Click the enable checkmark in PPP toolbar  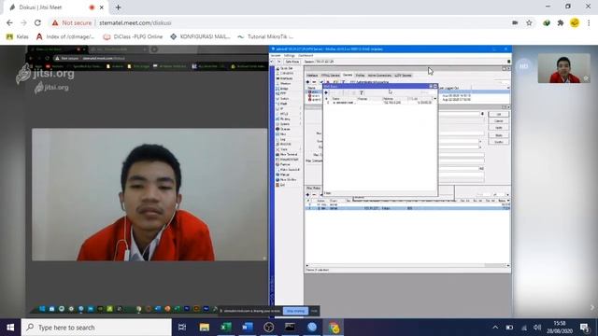coord(321,82)
